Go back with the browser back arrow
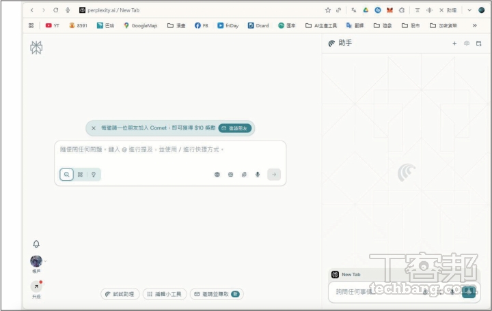 [x=31, y=10]
